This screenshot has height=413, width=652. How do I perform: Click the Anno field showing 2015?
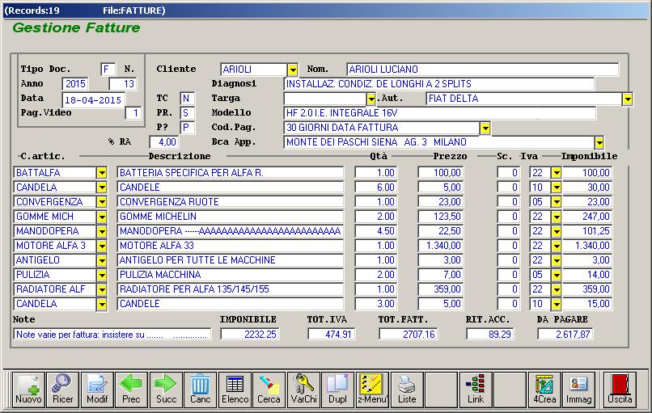[x=75, y=84]
